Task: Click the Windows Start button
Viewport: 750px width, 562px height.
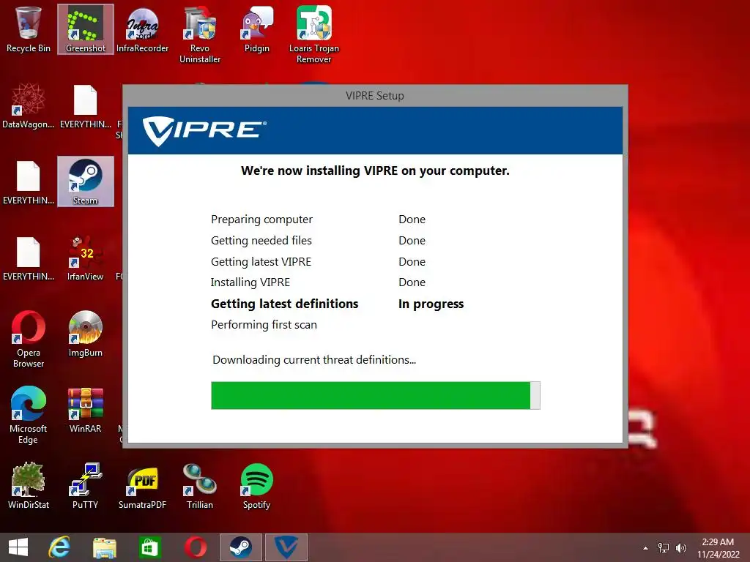Action: (18, 547)
